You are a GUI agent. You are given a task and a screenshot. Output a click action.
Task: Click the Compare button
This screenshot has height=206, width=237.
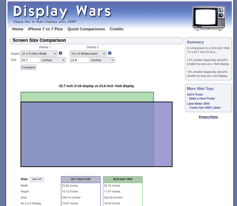(x=28, y=67)
